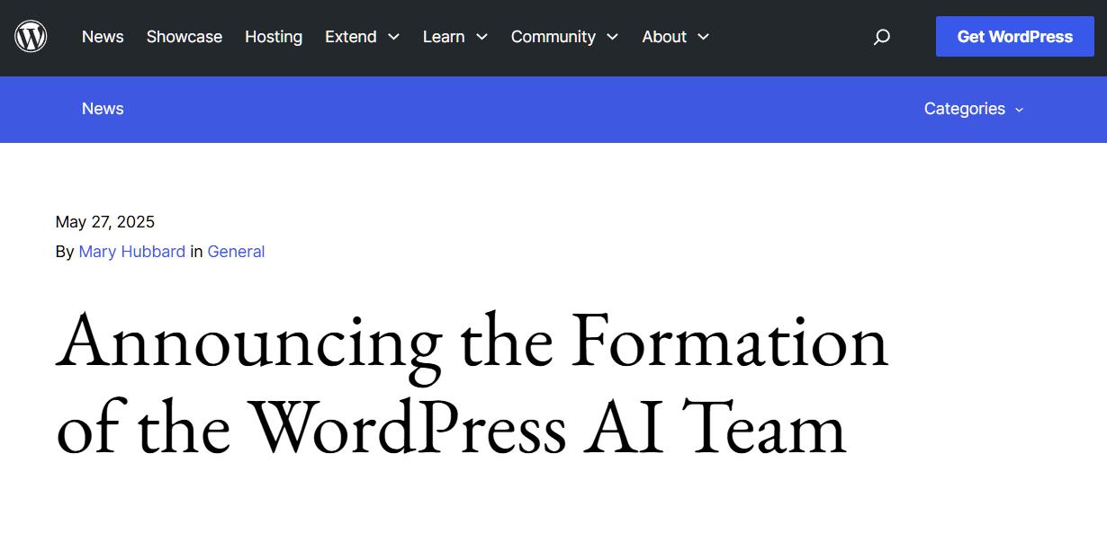The height and width of the screenshot is (543, 1107).
Task: Select the Community menu label
Action: 553,37
